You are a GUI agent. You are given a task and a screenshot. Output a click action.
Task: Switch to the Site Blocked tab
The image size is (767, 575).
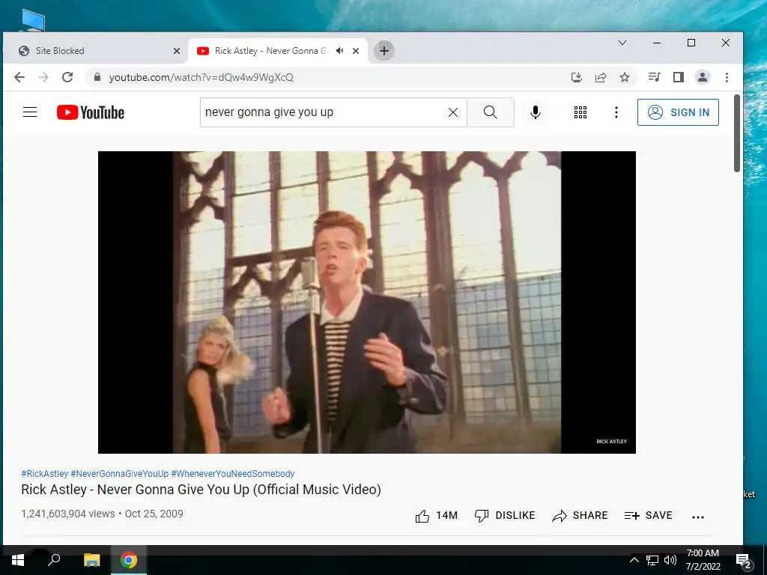click(x=95, y=51)
